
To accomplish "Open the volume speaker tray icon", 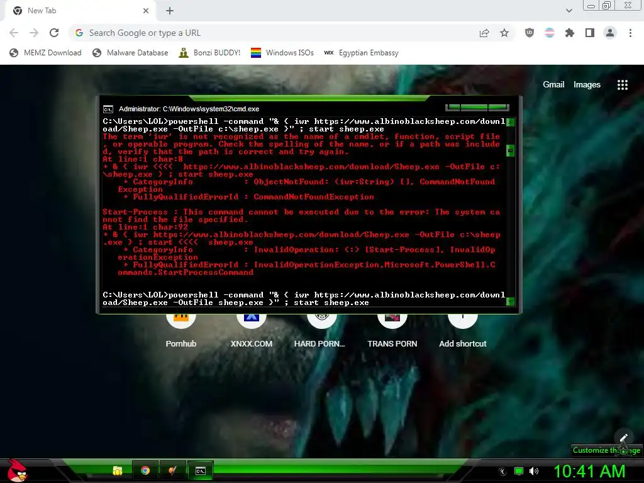I will click(x=534, y=472).
